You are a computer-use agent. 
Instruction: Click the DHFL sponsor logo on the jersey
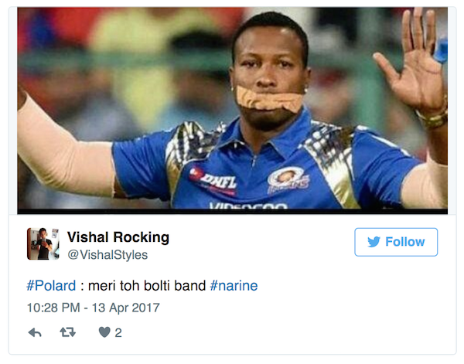pyautogui.click(x=214, y=180)
